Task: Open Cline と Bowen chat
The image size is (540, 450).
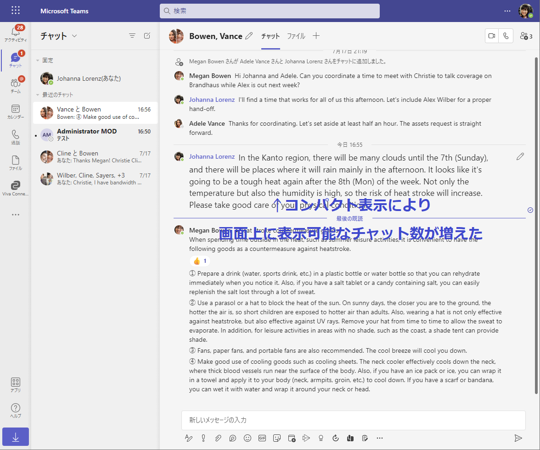Action: pos(96,157)
